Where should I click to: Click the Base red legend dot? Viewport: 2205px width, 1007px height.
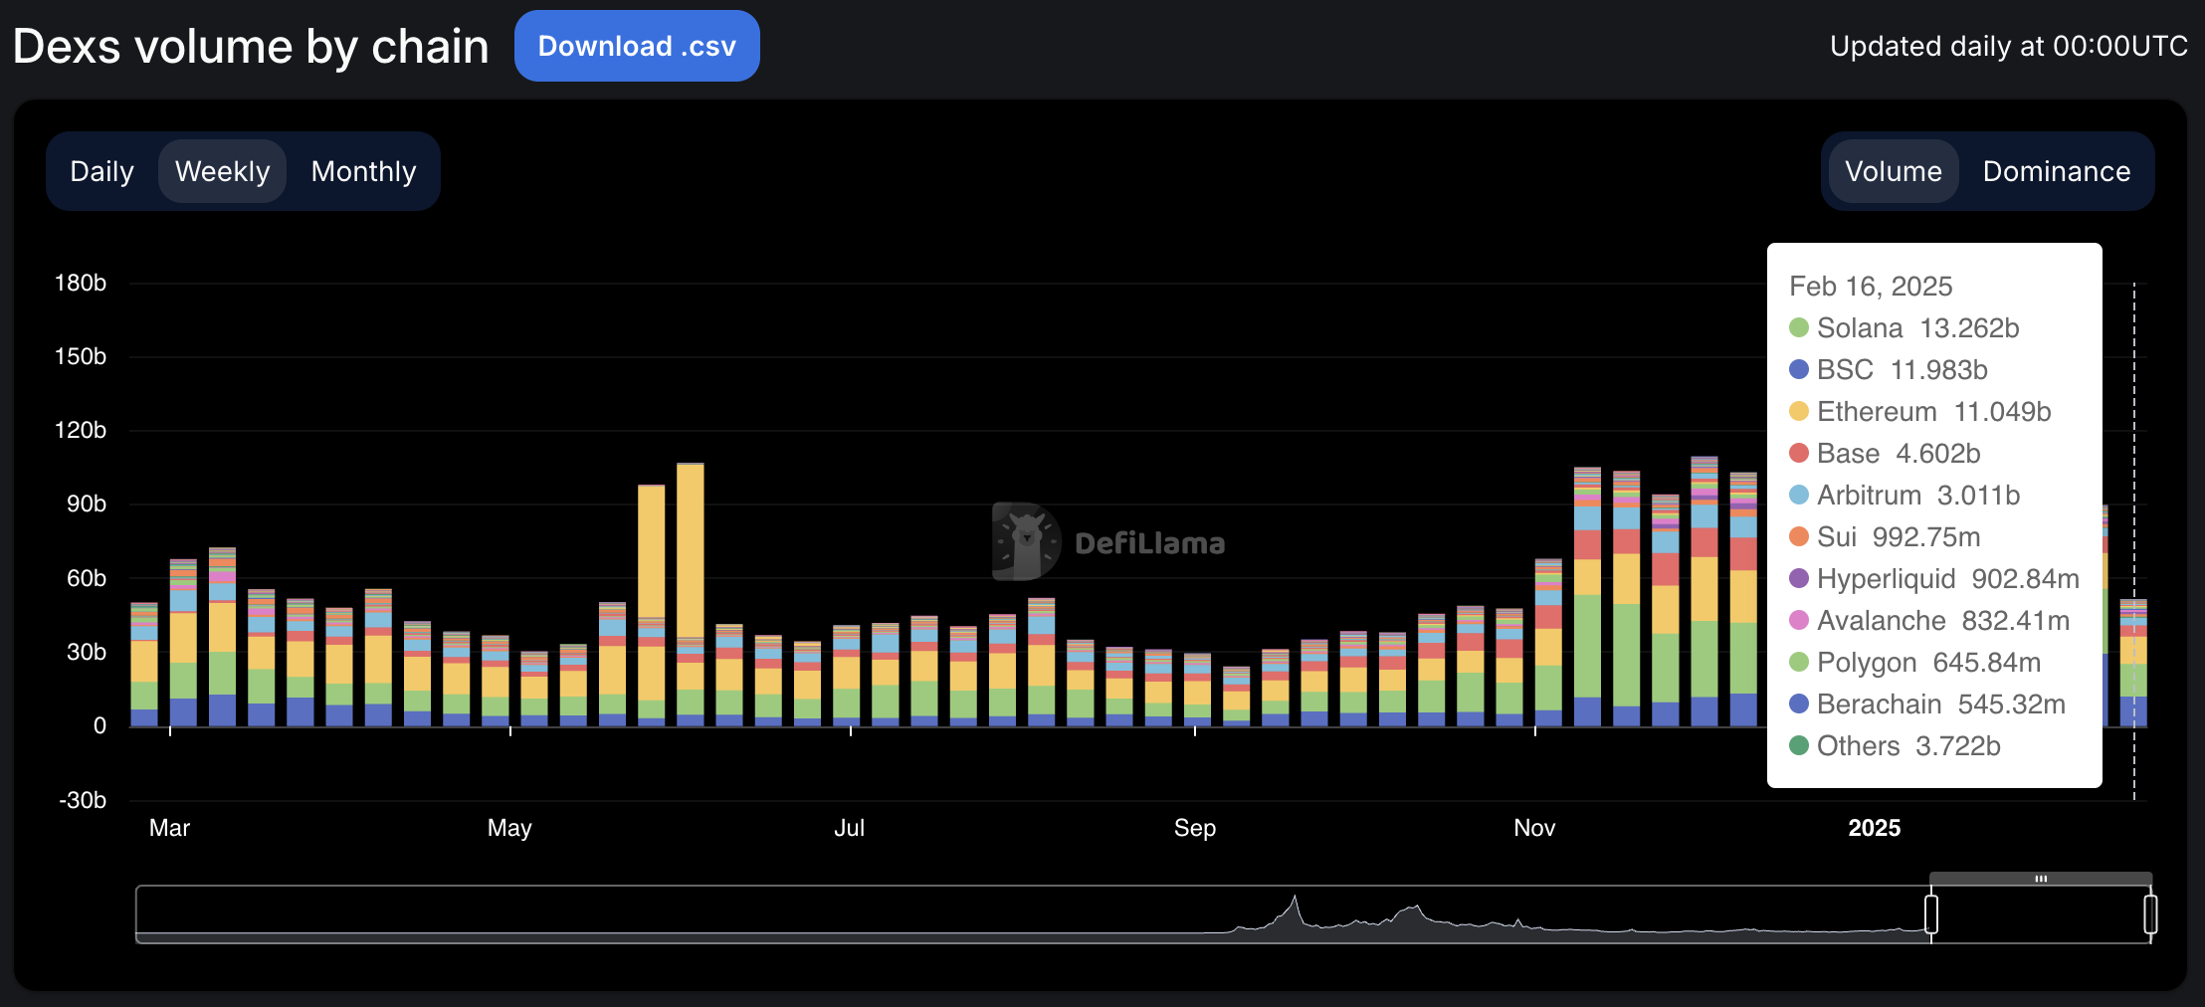pyautogui.click(x=1799, y=453)
